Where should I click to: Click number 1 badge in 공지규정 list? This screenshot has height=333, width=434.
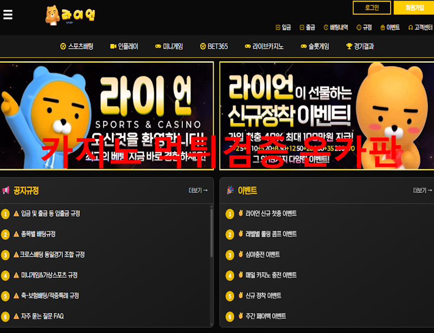click(5, 214)
